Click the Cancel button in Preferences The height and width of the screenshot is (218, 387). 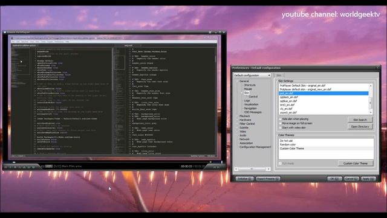351,179
